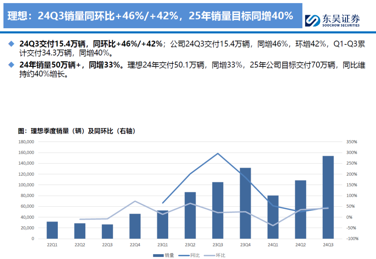This screenshot has height=259, width=376.
Task: Click the 23Q2 x-axis label
Action: (x=190, y=245)
